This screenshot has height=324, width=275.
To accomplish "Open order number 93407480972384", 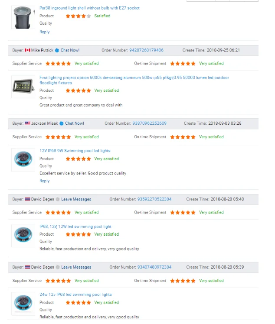I will 154,267.
